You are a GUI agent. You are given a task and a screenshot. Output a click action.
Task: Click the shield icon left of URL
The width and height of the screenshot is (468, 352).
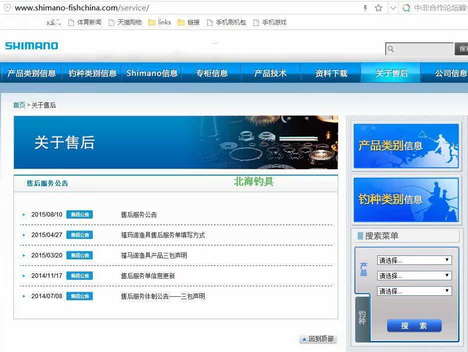pyautogui.click(x=7, y=8)
